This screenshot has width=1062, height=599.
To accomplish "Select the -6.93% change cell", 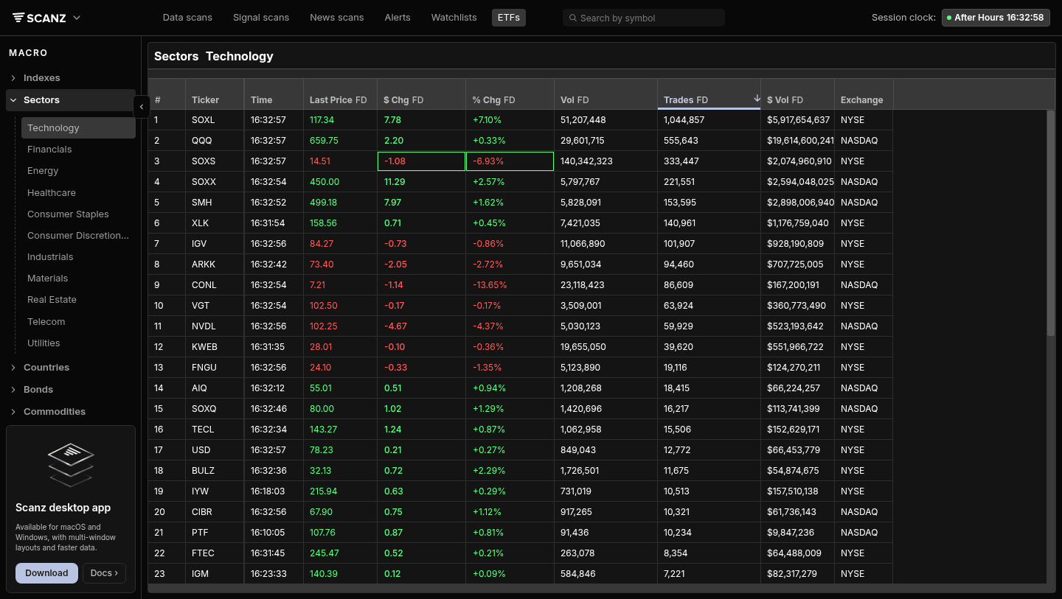I will (510, 161).
